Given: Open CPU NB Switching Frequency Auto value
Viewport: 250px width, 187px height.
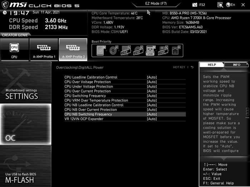Looking at the screenshot, I should [152, 114].
